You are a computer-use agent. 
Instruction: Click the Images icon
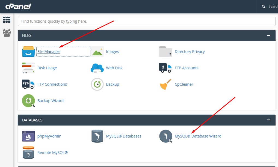tap(97, 52)
